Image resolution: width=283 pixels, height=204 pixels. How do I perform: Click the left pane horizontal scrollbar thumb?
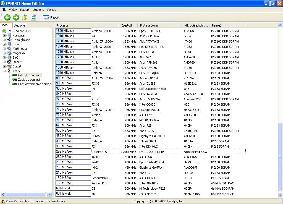(x=26, y=194)
